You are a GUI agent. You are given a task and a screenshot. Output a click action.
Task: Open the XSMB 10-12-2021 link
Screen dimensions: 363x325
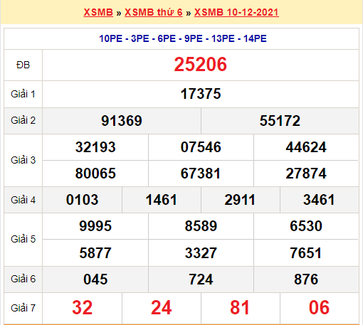tap(236, 12)
